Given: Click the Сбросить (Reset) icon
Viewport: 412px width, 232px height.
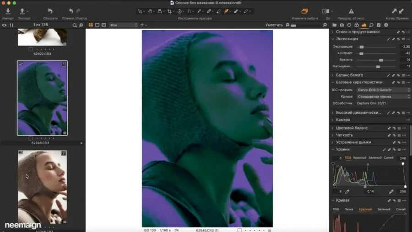Looking at the screenshot, I should (x=50, y=11).
